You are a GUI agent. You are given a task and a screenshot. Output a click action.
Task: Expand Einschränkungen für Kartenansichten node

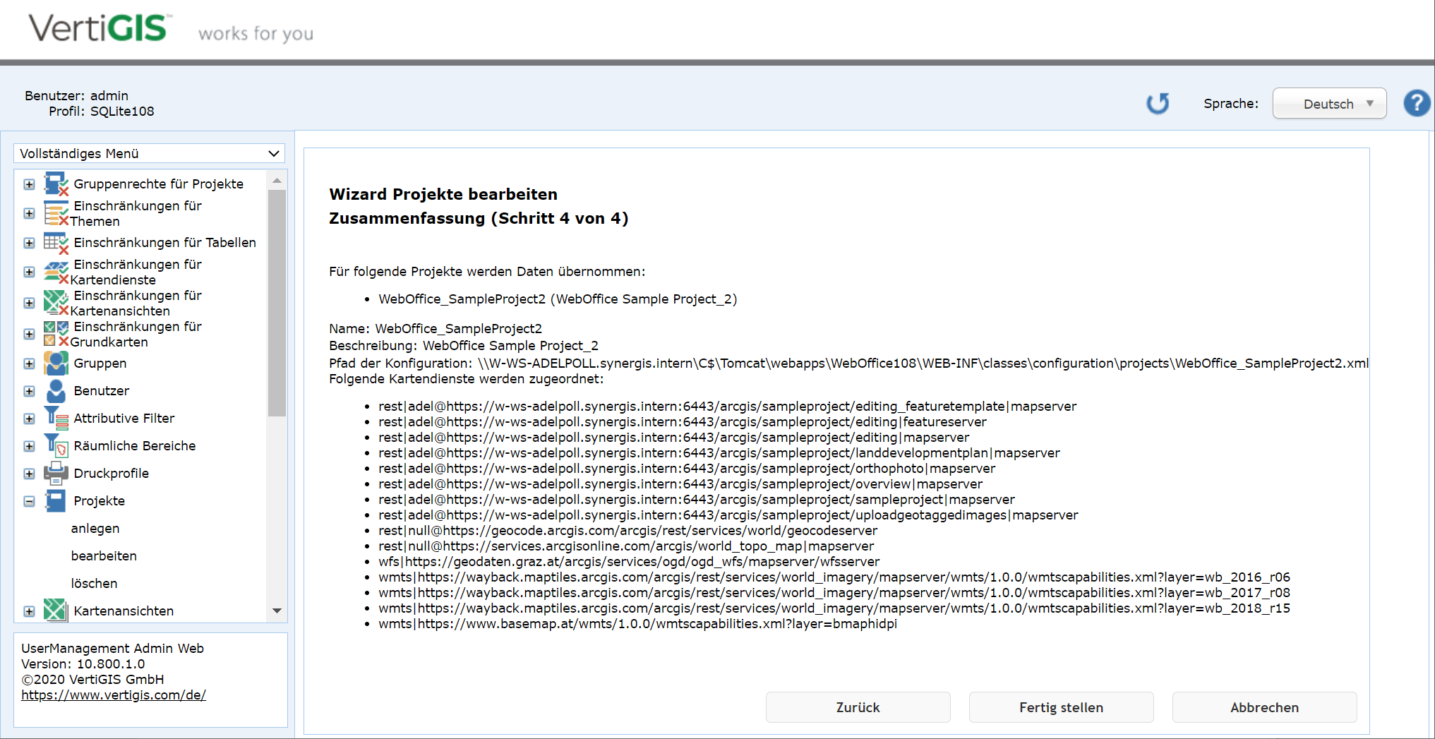[x=29, y=303]
